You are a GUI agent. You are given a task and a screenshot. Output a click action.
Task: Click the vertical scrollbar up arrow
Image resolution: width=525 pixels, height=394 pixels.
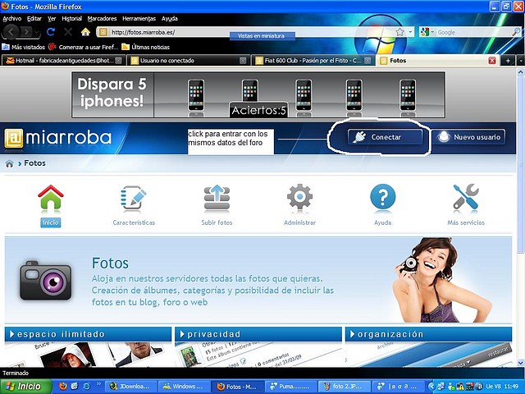click(x=521, y=71)
